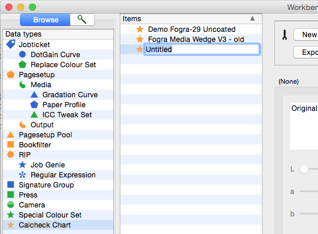The height and width of the screenshot is (234, 318).
Task: Click the a slider track
Action: coord(309,191)
